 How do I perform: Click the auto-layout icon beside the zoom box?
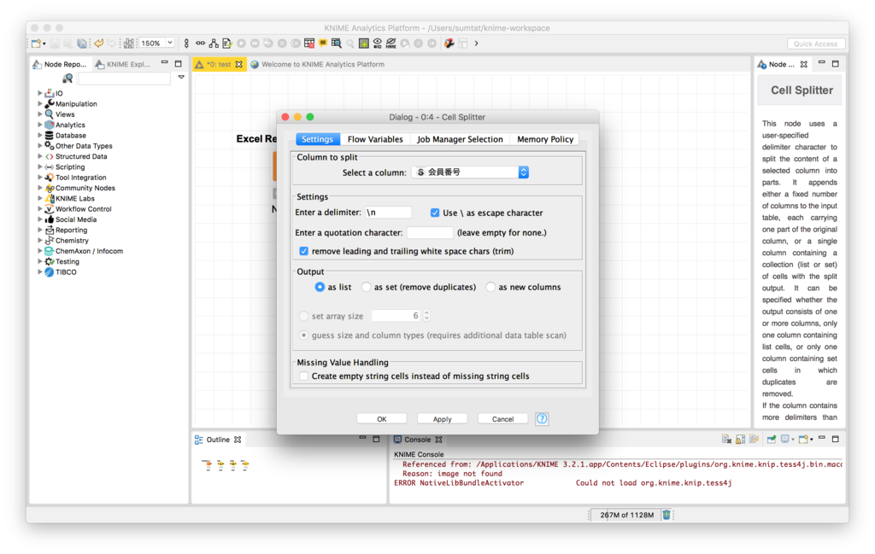click(128, 44)
